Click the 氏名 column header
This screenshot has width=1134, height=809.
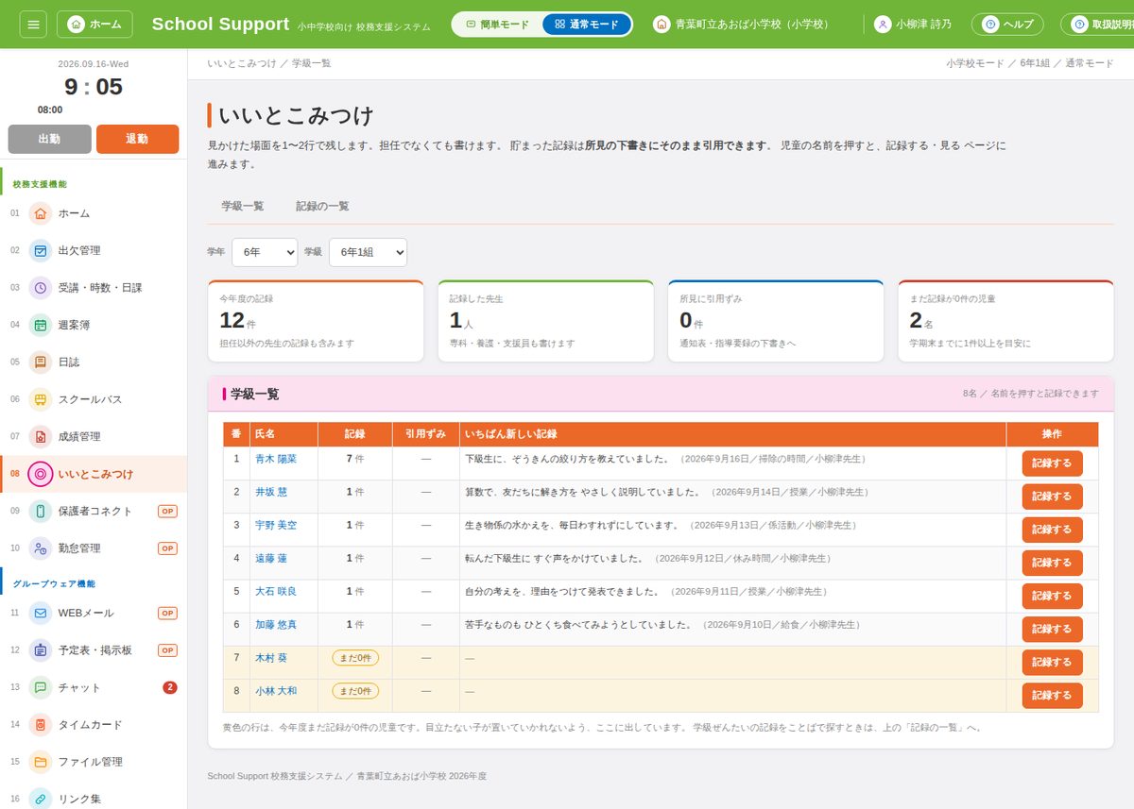[x=283, y=434]
